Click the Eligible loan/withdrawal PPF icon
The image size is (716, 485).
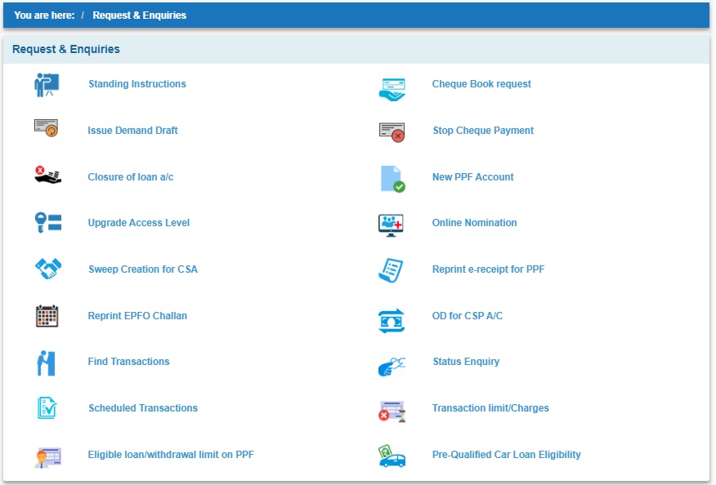point(48,457)
